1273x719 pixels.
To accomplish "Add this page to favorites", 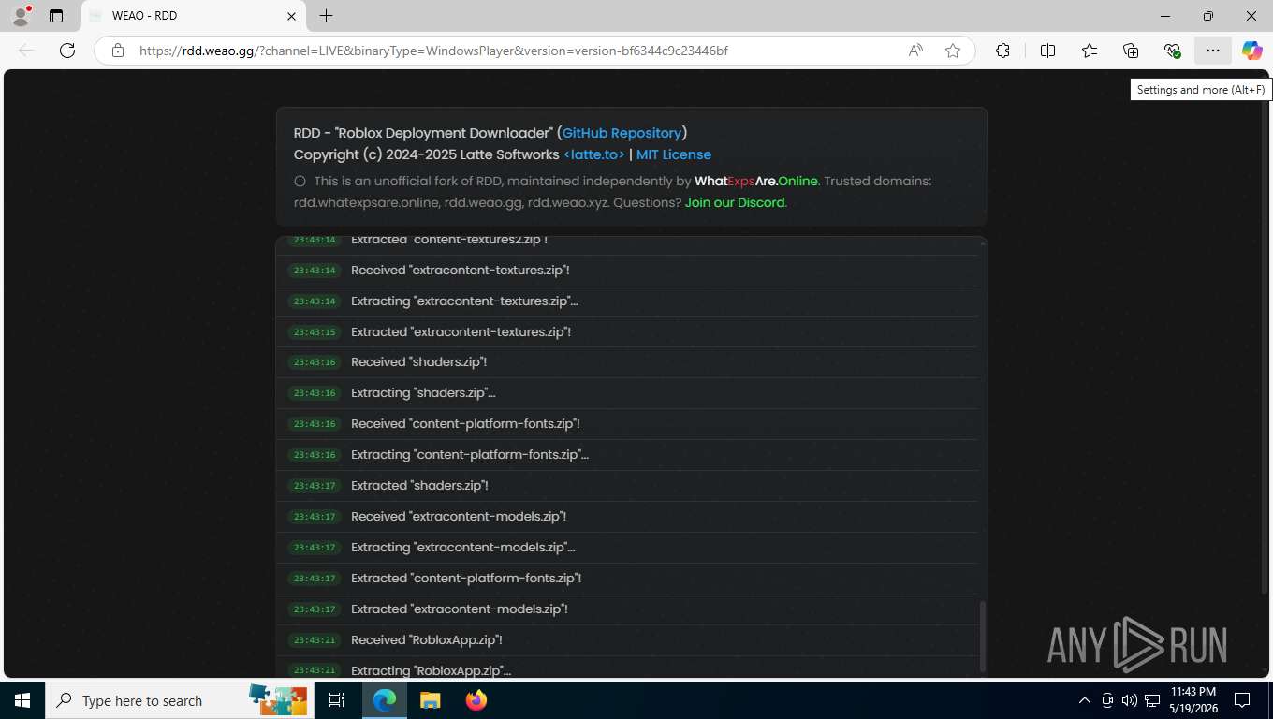I will pos(953,51).
